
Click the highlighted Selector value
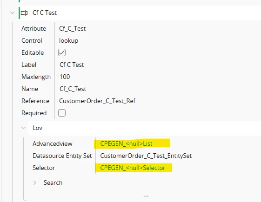coord(133,168)
